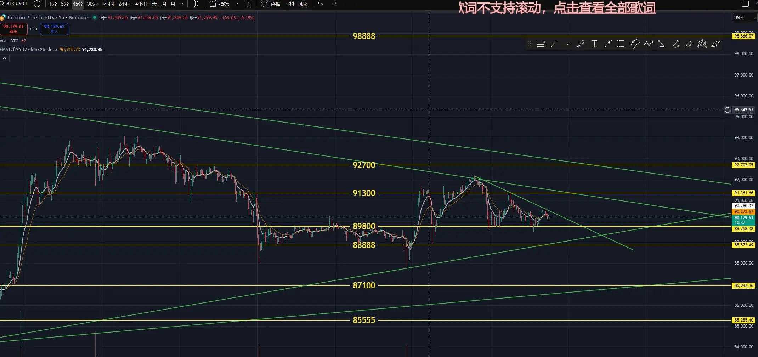Image resolution: width=758 pixels, height=357 pixels.
Task: Click the 买入 buy price button
Action: [54, 29]
